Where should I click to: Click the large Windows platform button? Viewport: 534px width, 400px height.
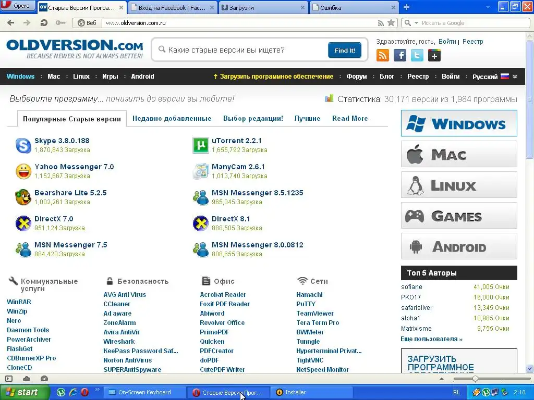click(x=459, y=123)
